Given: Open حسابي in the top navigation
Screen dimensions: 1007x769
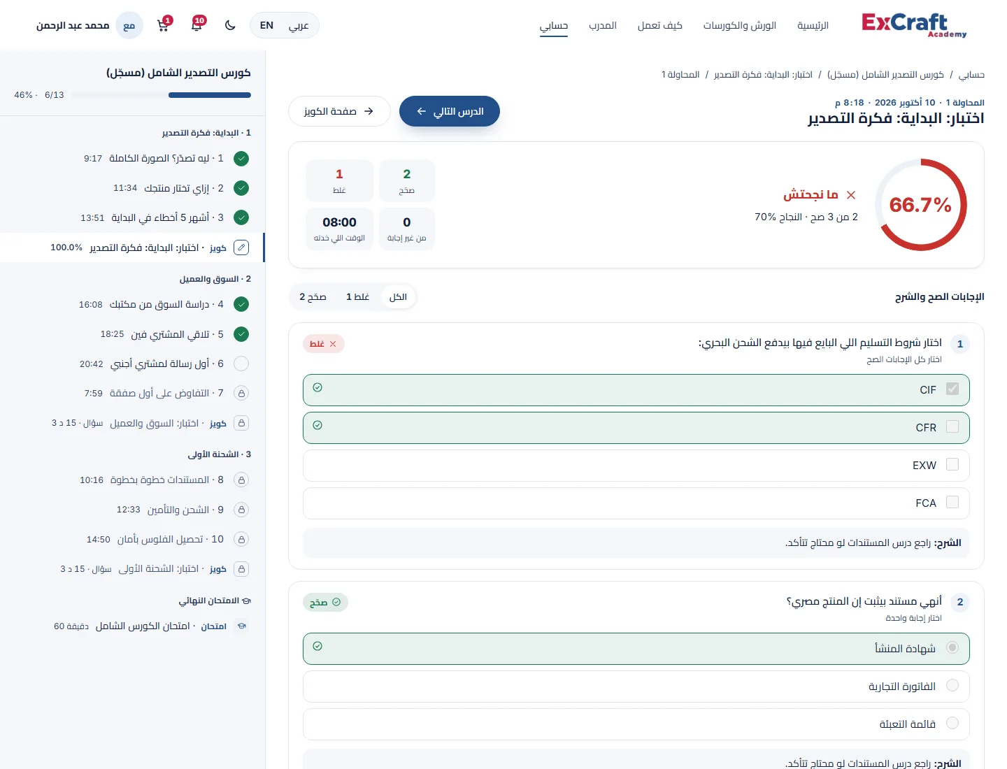Looking at the screenshot, I should pyautogui.click(x=554, y=26).
